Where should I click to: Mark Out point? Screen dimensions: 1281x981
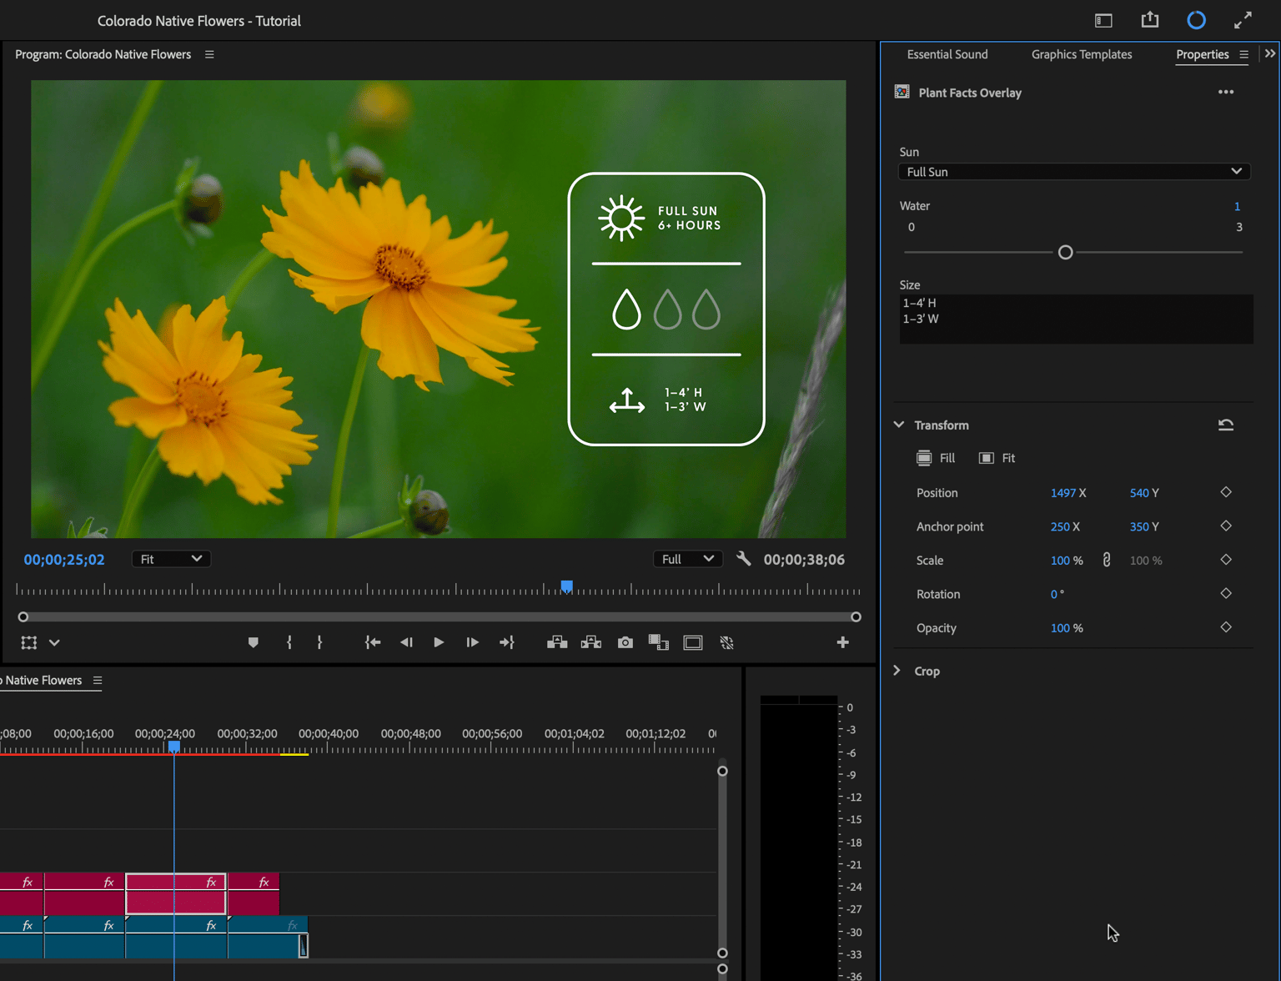(x=319, y=643)
